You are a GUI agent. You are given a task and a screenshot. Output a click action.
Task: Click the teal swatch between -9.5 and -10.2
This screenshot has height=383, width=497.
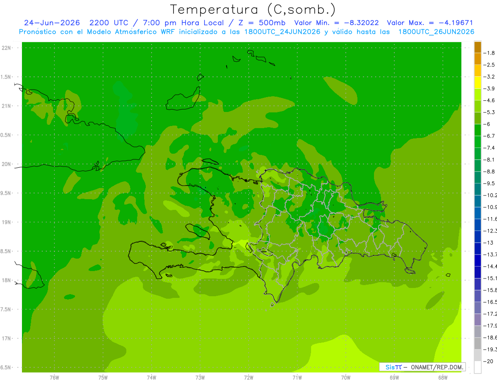pyautogui.click(x=478, y=189)
